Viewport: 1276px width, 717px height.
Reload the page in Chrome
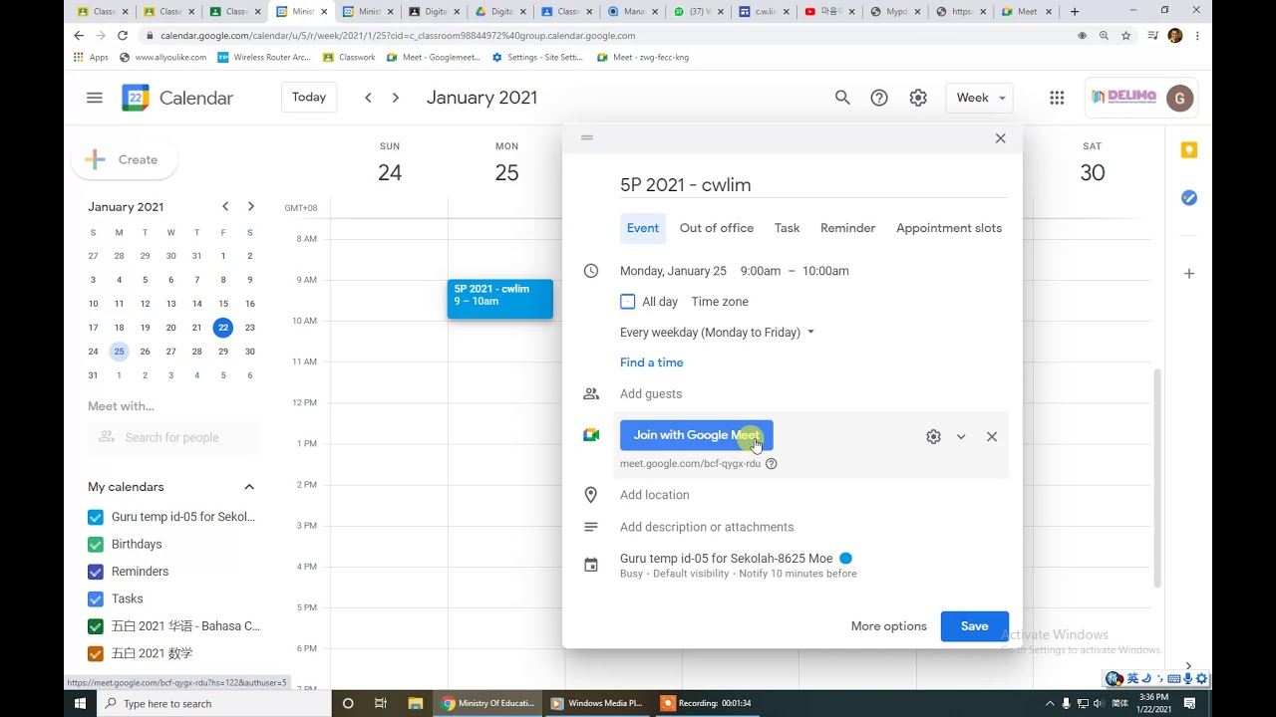click(123, 35)
